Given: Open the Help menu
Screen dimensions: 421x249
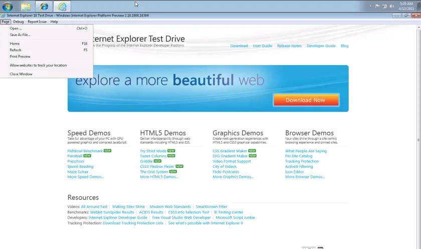Looking at the screenshot, I should click(x=54, y=22).
